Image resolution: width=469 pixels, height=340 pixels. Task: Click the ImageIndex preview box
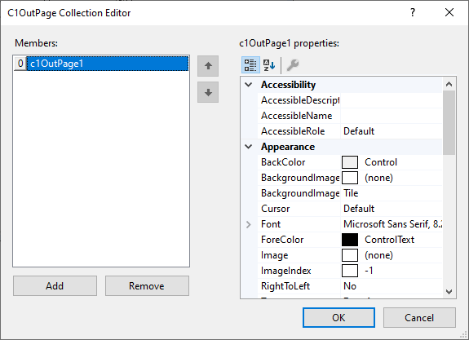(350, 271)
